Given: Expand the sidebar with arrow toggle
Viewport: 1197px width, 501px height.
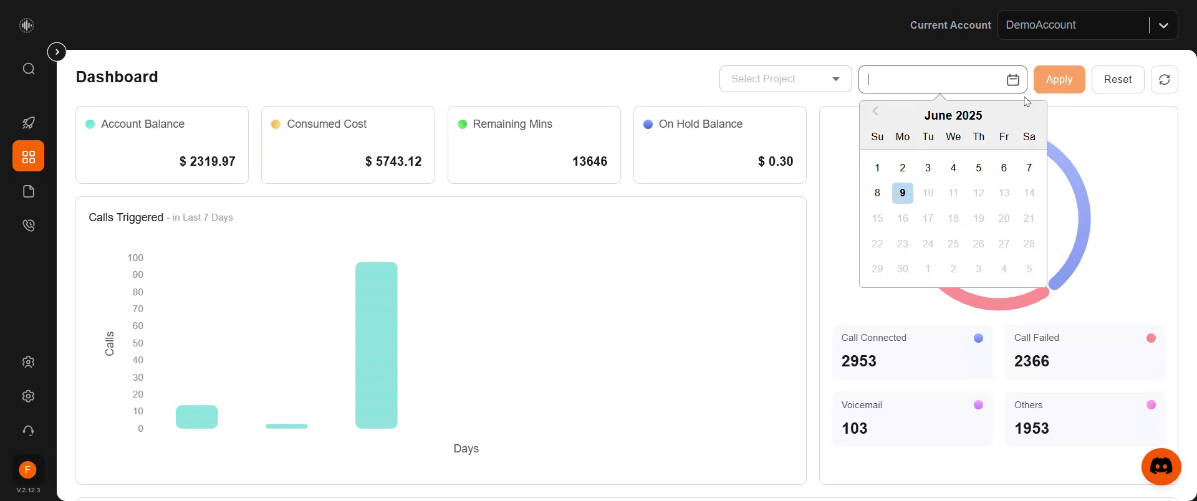Looking at the screenshot, I should click(57, 52).
